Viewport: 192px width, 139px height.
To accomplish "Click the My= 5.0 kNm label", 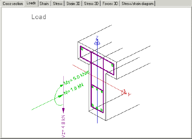I will pos(76,78).
